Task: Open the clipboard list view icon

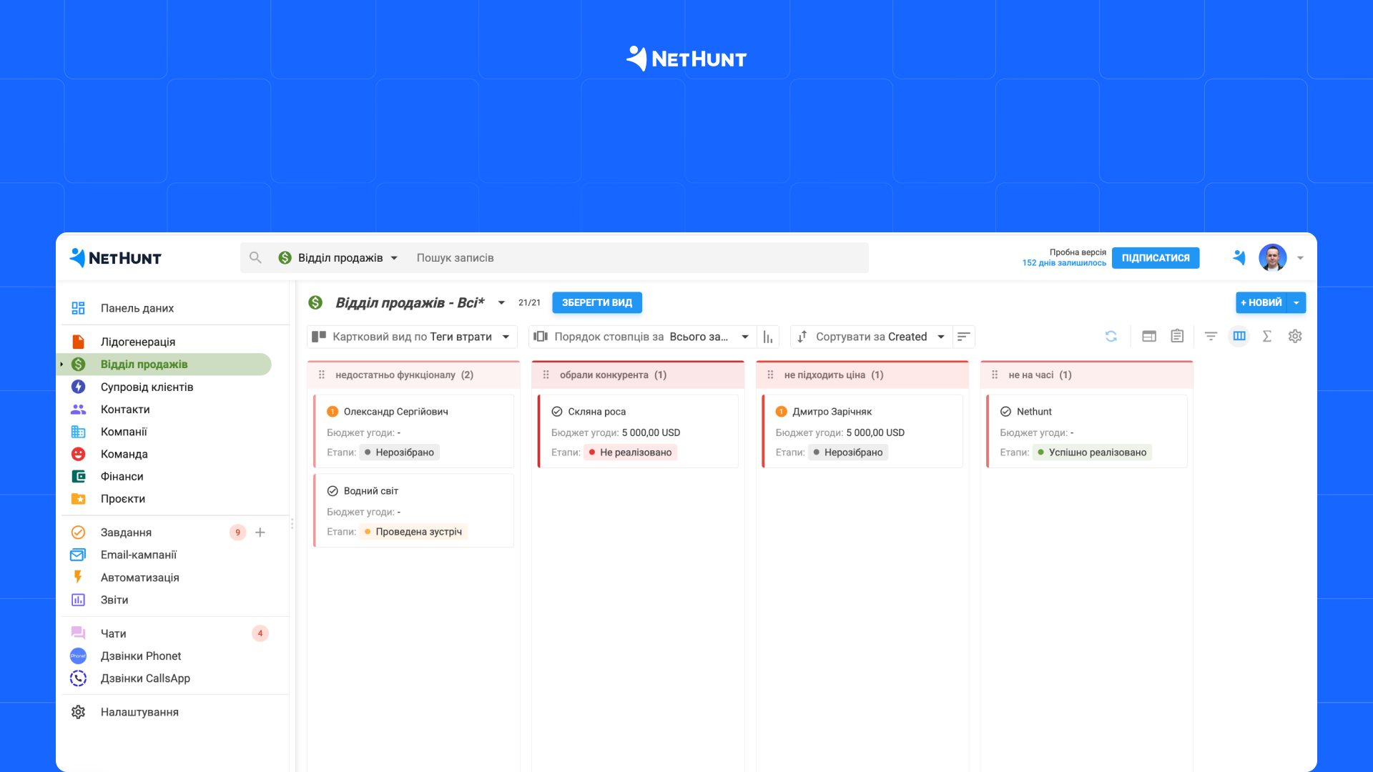Action: pos(1177,336)
